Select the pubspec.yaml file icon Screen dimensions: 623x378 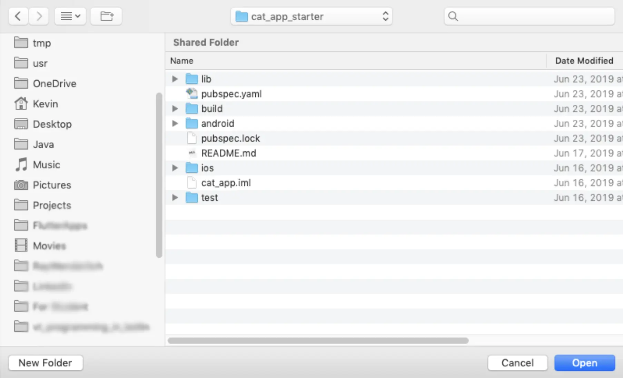coord(192,94)
